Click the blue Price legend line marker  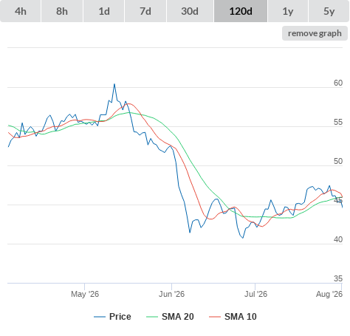click(x=100, y=317)
